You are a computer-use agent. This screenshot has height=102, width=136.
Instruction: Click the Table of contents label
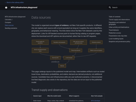pos(115,17)
